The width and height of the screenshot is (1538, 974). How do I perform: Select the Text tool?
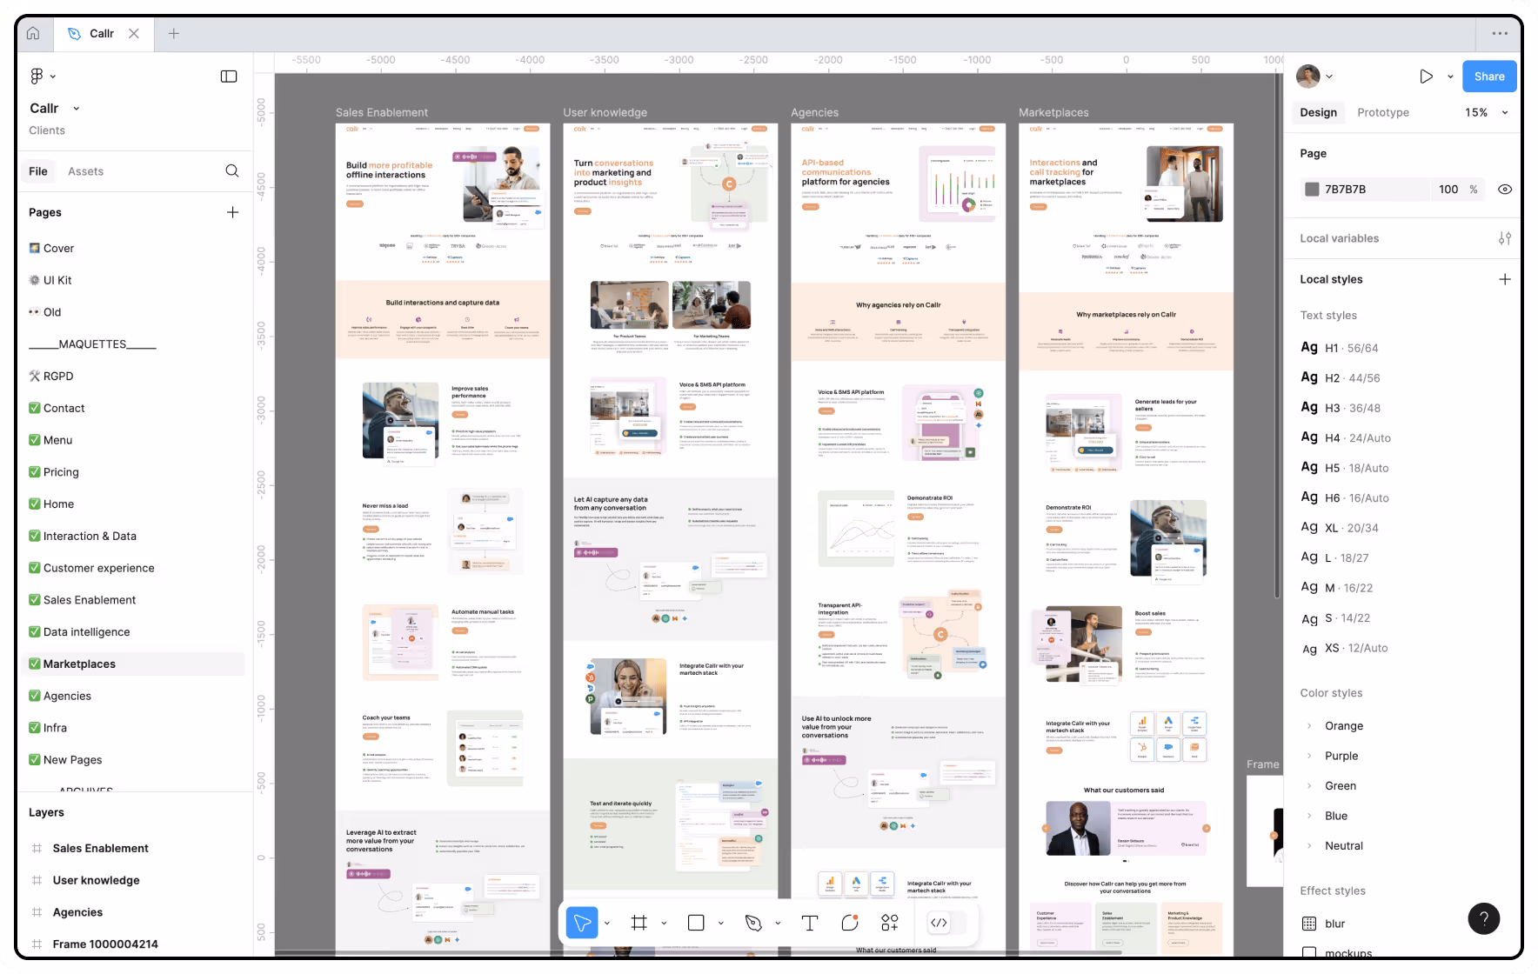point(810,923)
